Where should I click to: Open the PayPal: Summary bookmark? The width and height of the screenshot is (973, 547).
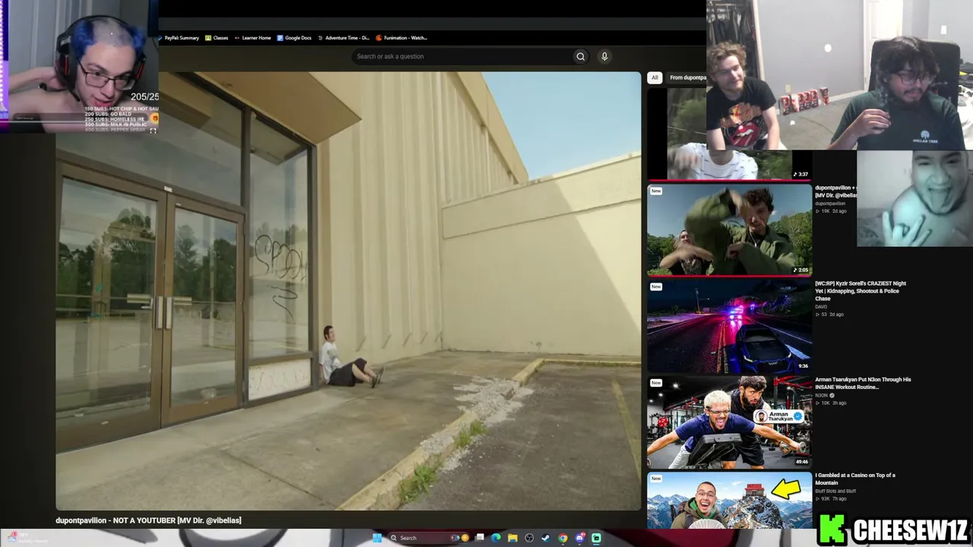179,38
